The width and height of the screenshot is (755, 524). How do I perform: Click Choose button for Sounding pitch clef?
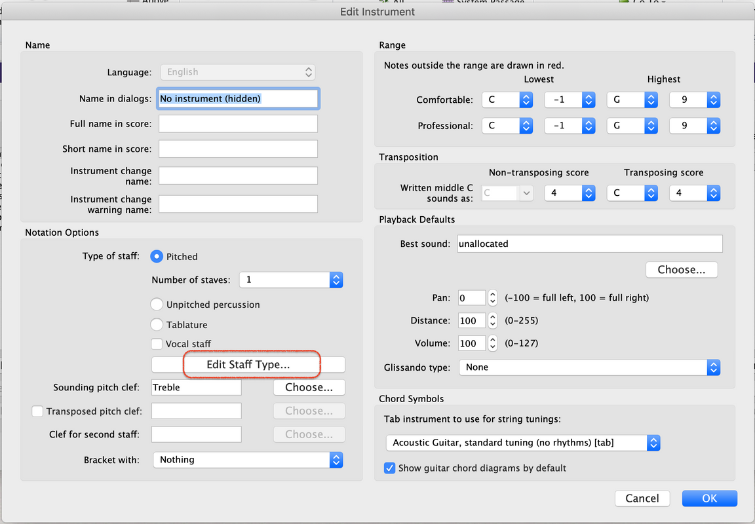(x=309, y=388)
